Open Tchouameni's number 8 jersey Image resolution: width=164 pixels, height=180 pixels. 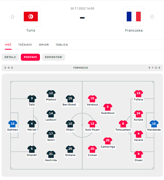[x=123, y=124]
